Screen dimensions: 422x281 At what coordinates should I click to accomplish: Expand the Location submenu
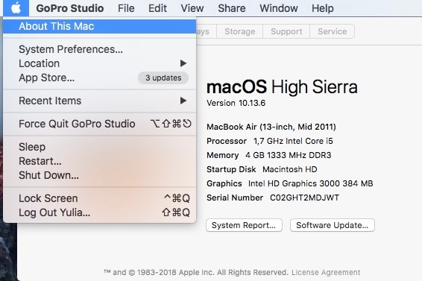tap(100, 63)
